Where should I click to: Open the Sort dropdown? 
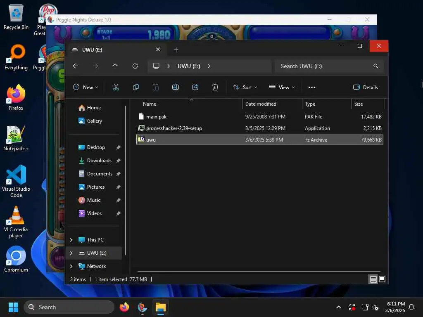point(245,88)
